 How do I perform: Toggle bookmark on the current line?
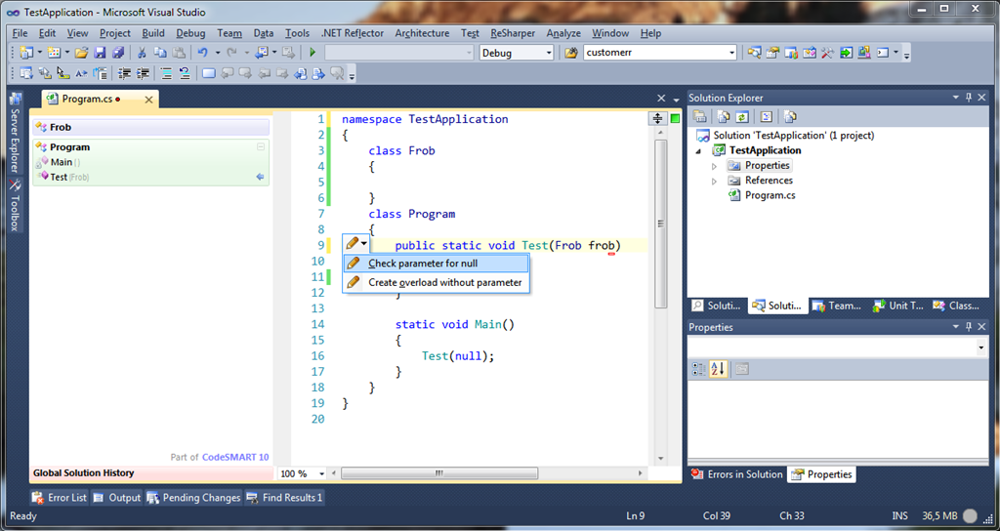209,73
